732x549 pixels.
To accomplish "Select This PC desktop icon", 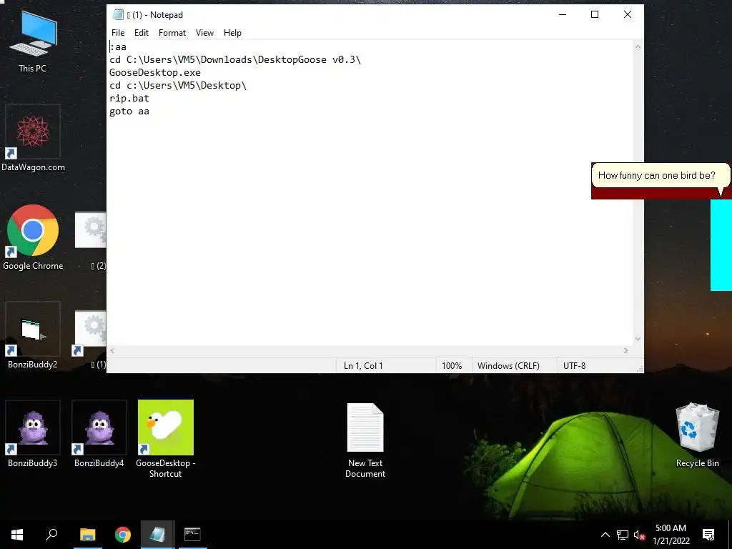I will point(33,41).
